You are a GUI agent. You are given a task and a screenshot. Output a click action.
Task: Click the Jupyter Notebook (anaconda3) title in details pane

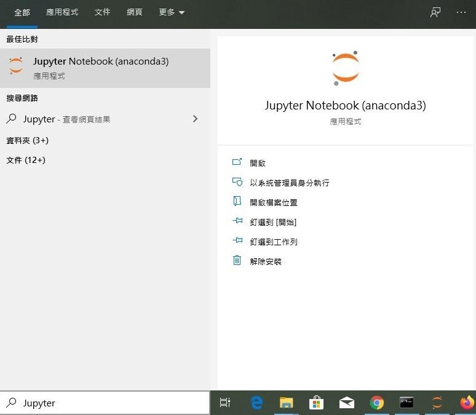coord(346,106)
